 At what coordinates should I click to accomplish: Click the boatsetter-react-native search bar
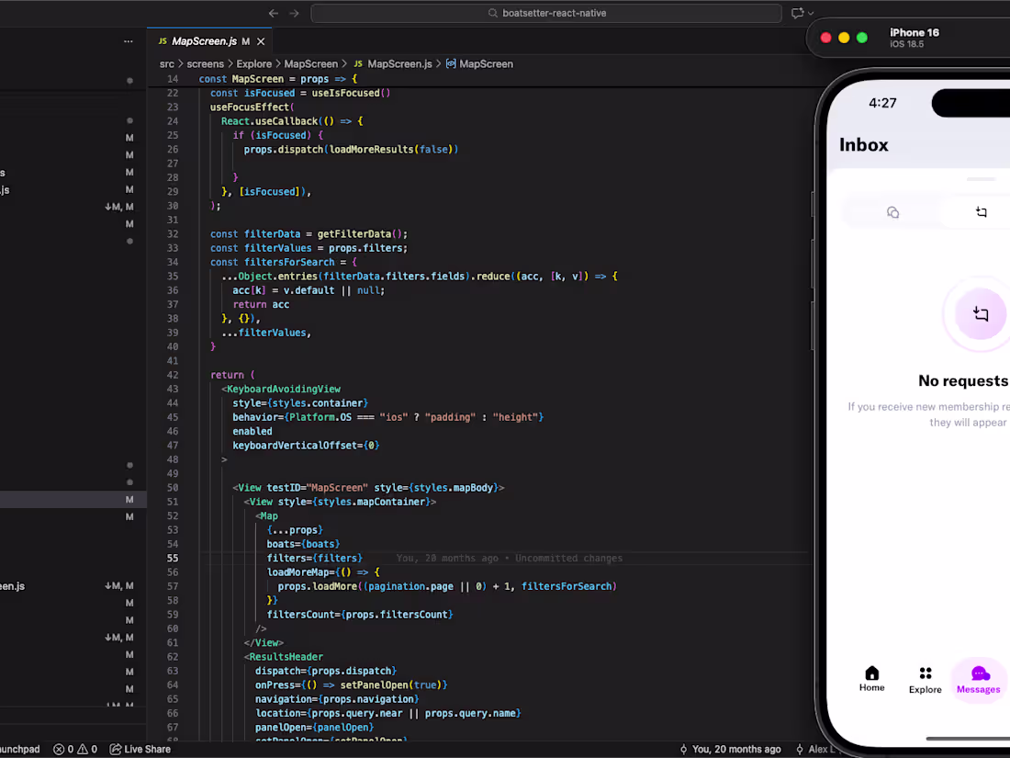click(546, 13)
